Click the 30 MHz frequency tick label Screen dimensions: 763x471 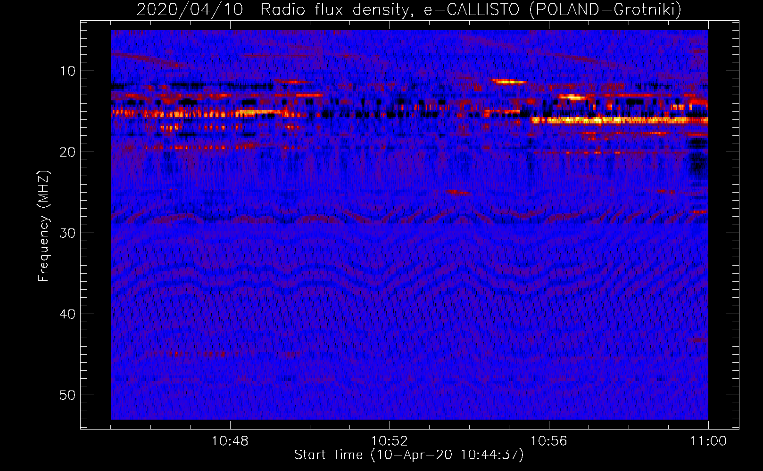click(68, 233)
